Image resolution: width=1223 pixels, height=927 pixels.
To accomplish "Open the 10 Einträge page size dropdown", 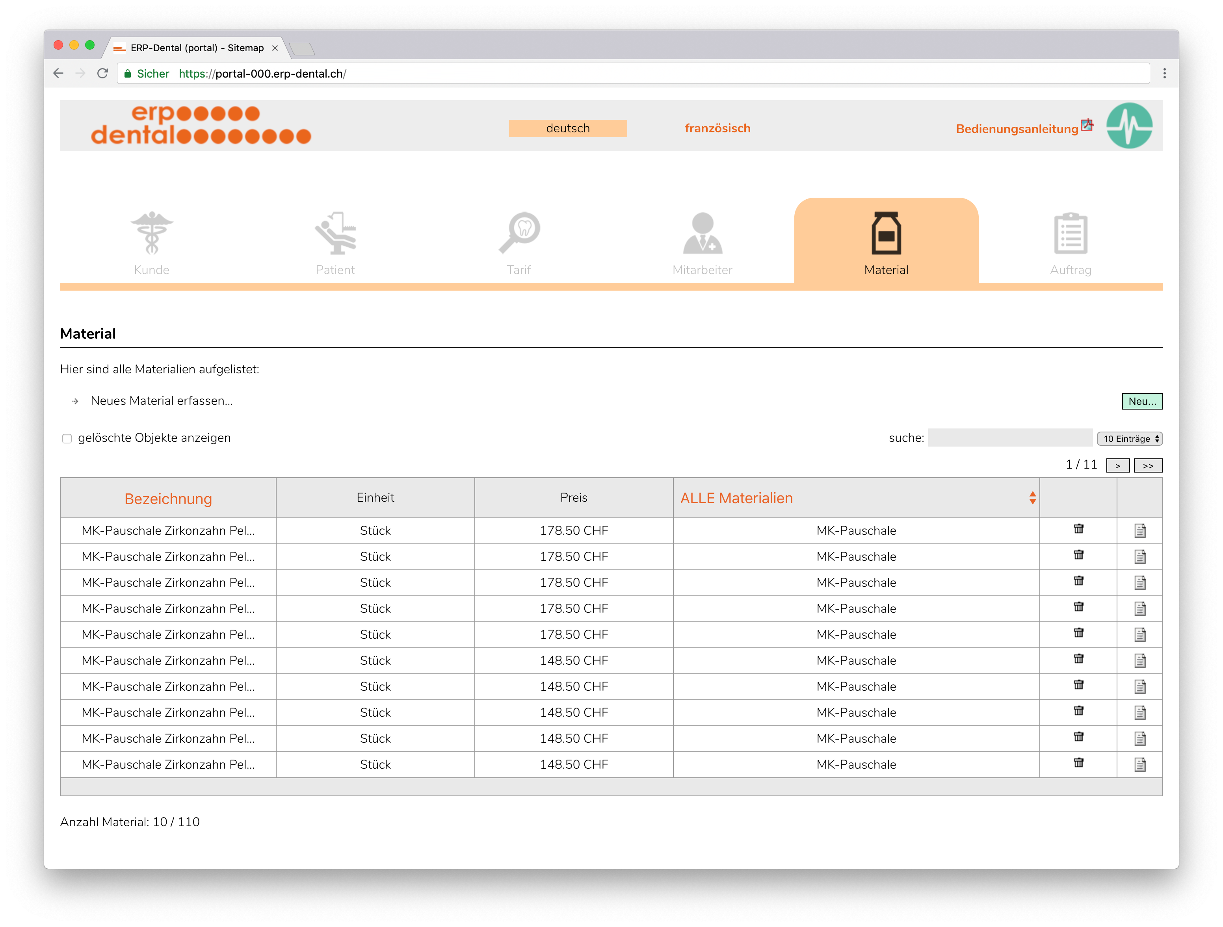I will tap(1130, 439).
